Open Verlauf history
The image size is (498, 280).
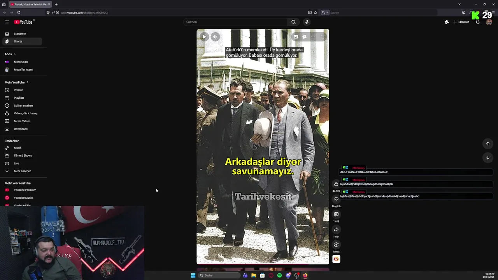point(22,90)
